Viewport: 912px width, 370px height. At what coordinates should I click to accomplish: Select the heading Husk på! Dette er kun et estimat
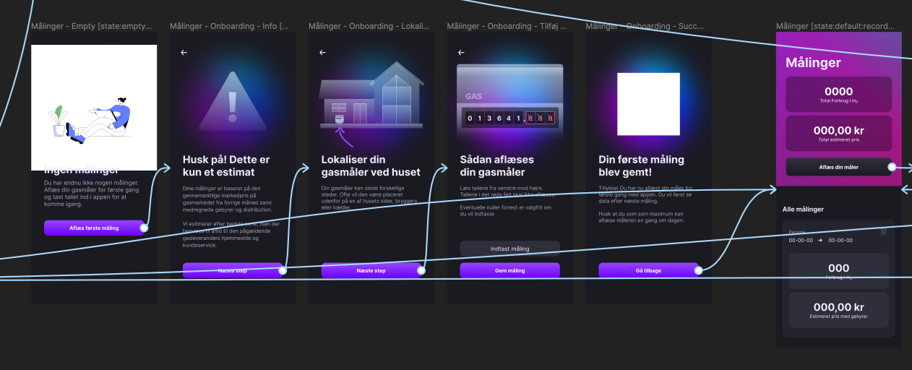[x=226, y=166]
